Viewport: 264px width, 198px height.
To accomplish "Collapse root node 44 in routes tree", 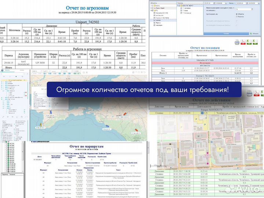I will pos(3,142).
